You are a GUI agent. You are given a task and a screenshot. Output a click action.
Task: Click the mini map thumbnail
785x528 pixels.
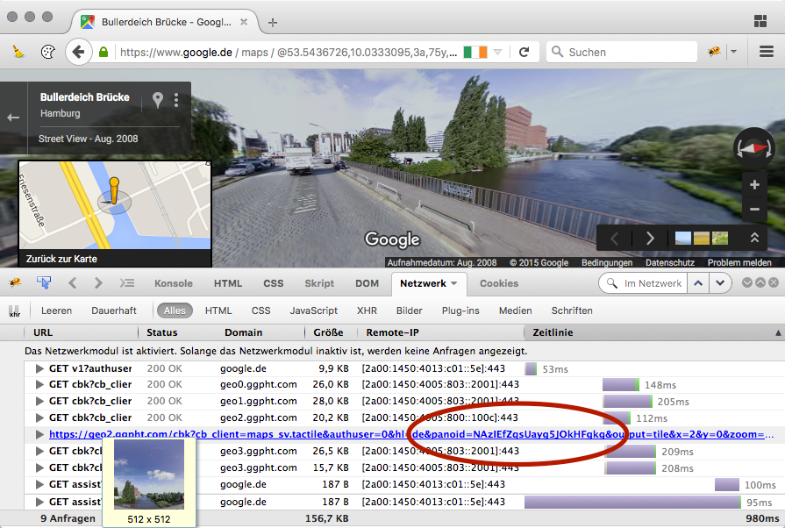[115, 205]
